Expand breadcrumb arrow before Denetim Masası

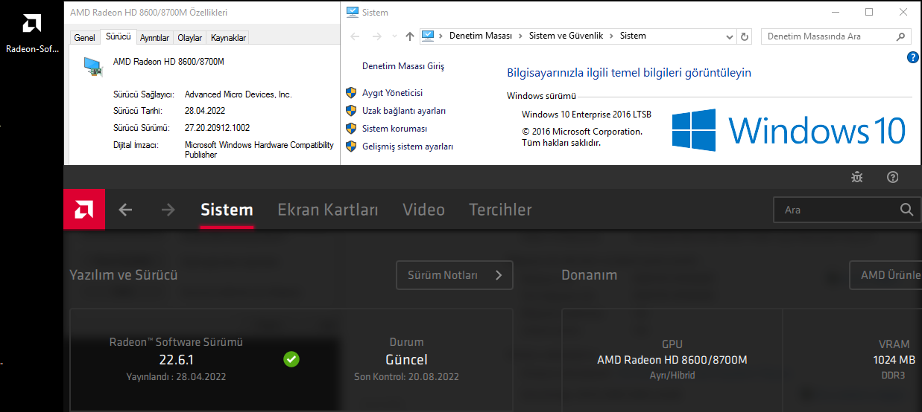(x=441, y=36)
